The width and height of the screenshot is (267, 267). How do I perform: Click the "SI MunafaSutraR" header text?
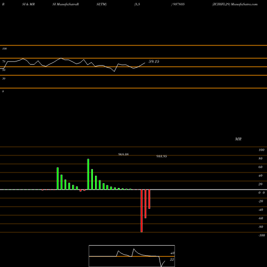[x=66, y=4]
